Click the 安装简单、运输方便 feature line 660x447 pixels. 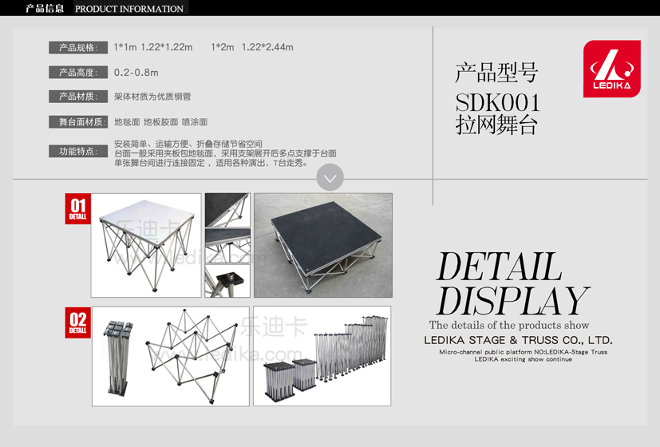pyautogui.click(x=188, y=144)
